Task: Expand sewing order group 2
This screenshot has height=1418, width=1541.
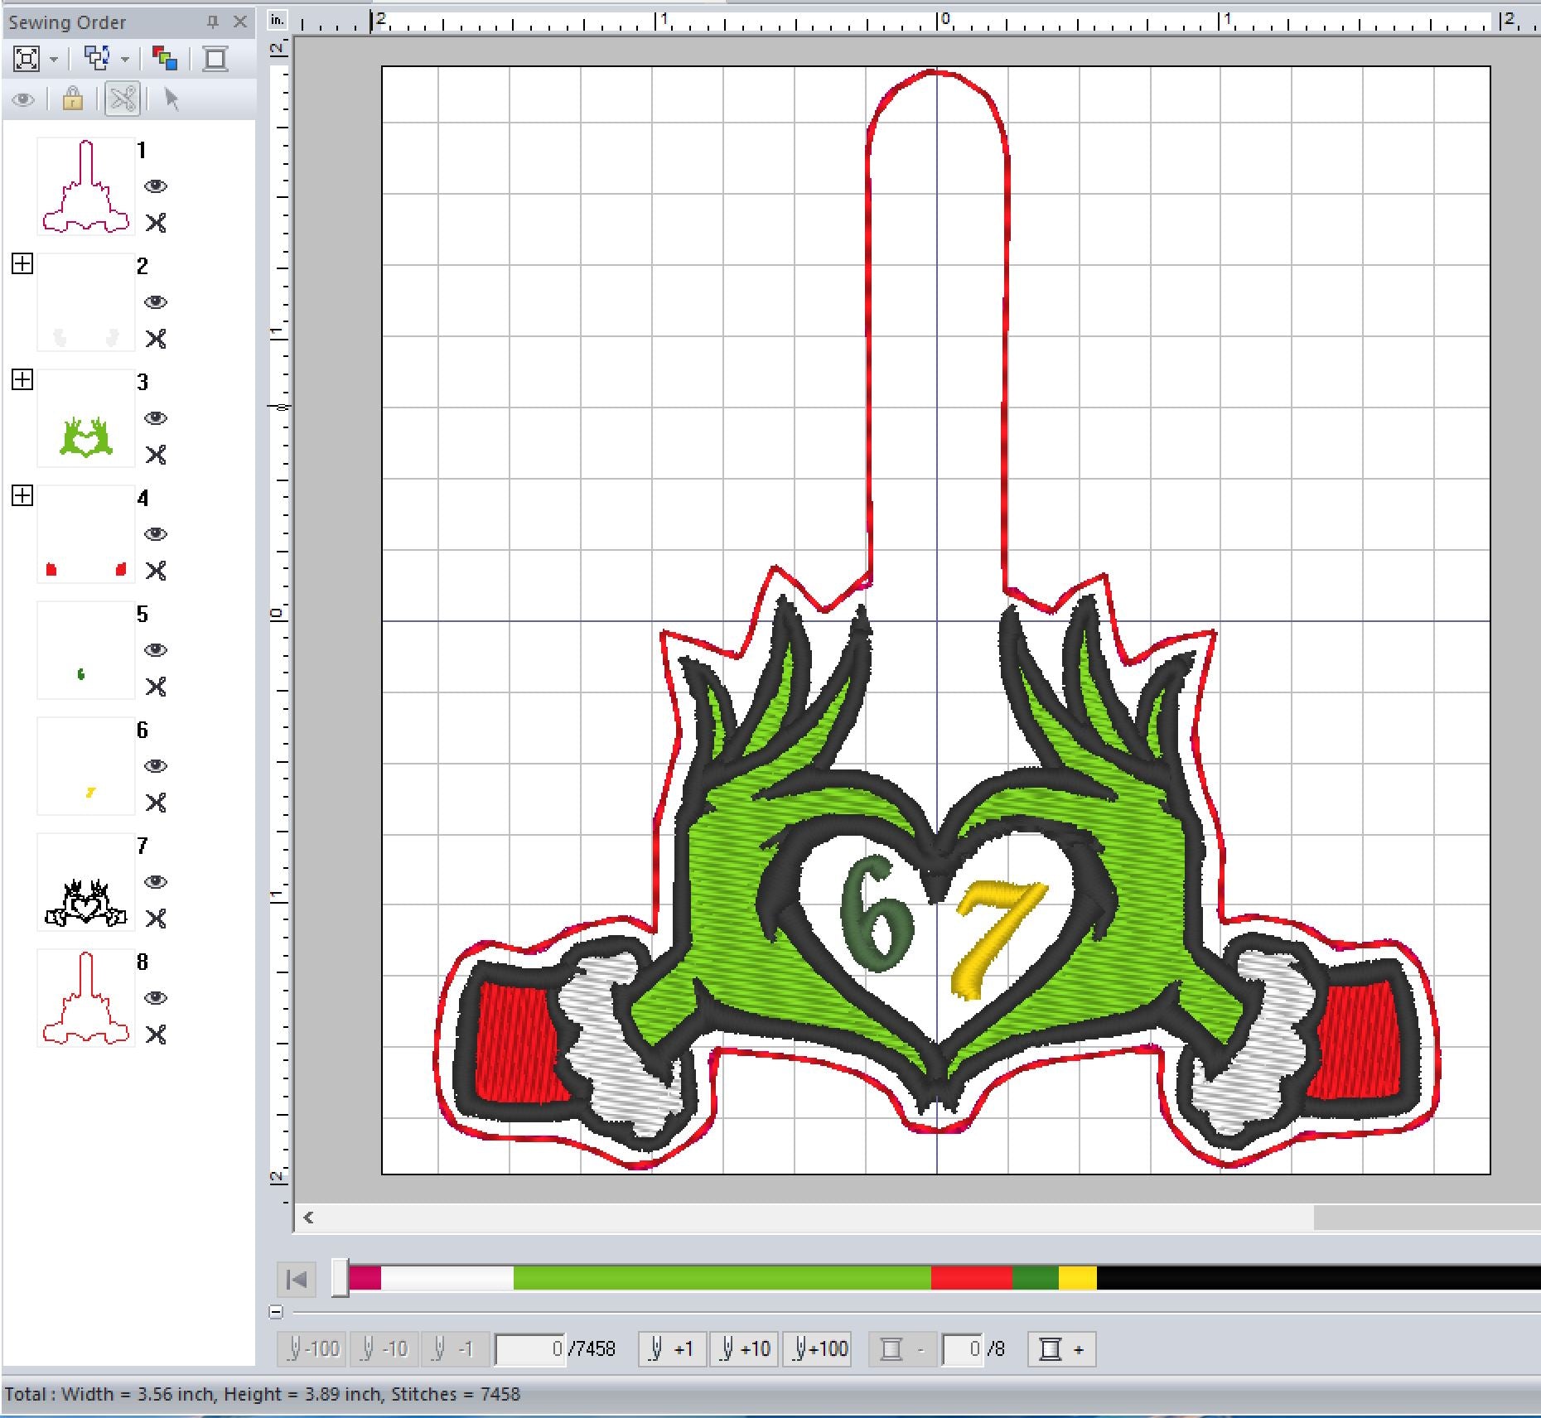Action: click(22, 264)
